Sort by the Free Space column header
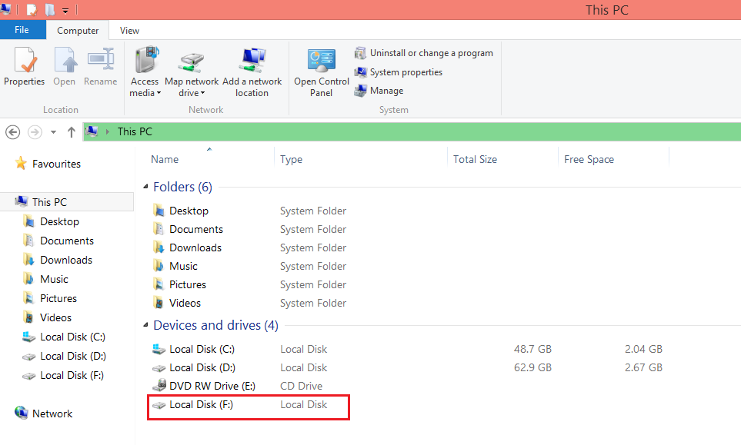Image resolution: width=741 pixels, height=445 pixels. pos(589,160)
